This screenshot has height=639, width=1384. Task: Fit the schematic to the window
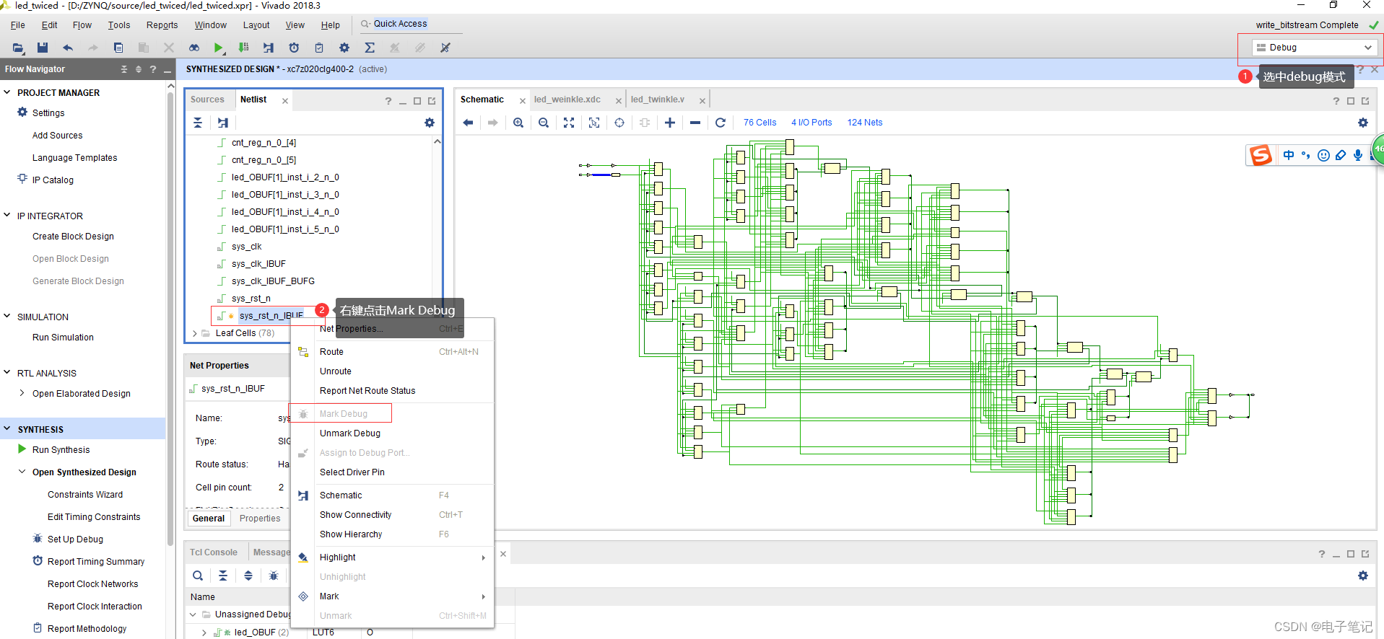569,123
